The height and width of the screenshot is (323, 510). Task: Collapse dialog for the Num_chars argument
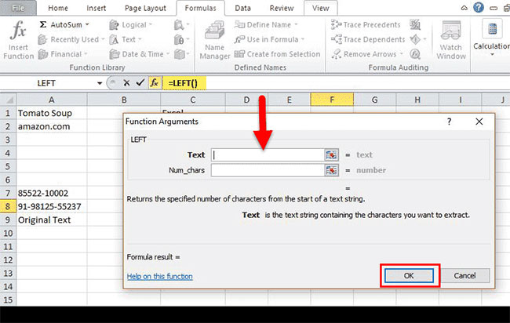tap(331, 170)
